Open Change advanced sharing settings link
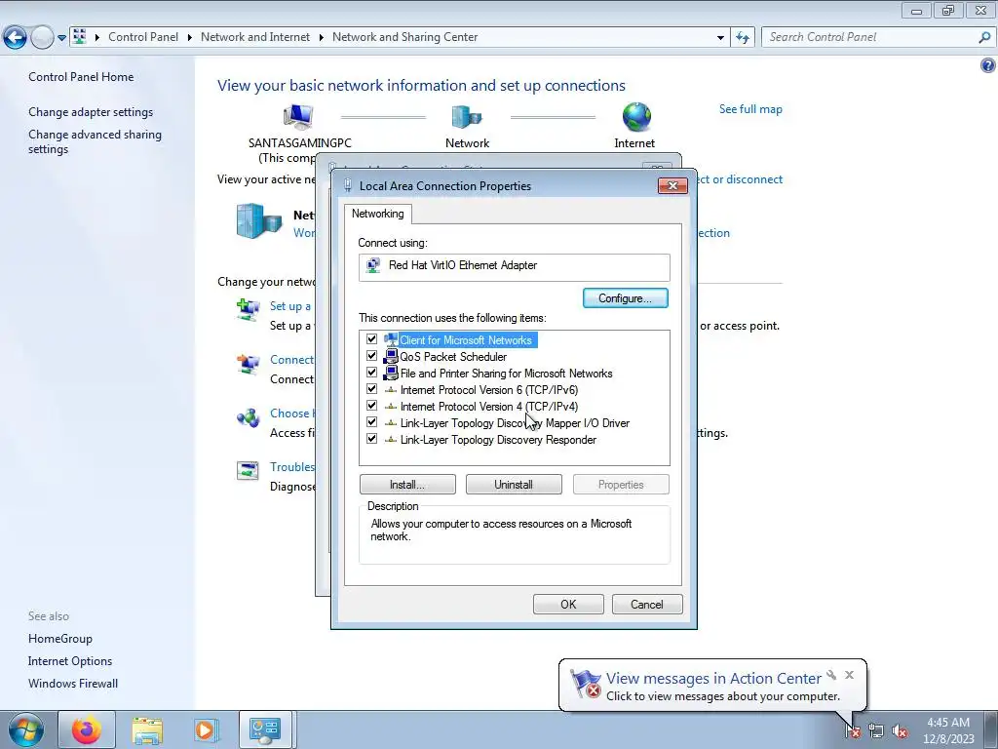This screenshot has width=998, height=749. [x=95, y=141]
